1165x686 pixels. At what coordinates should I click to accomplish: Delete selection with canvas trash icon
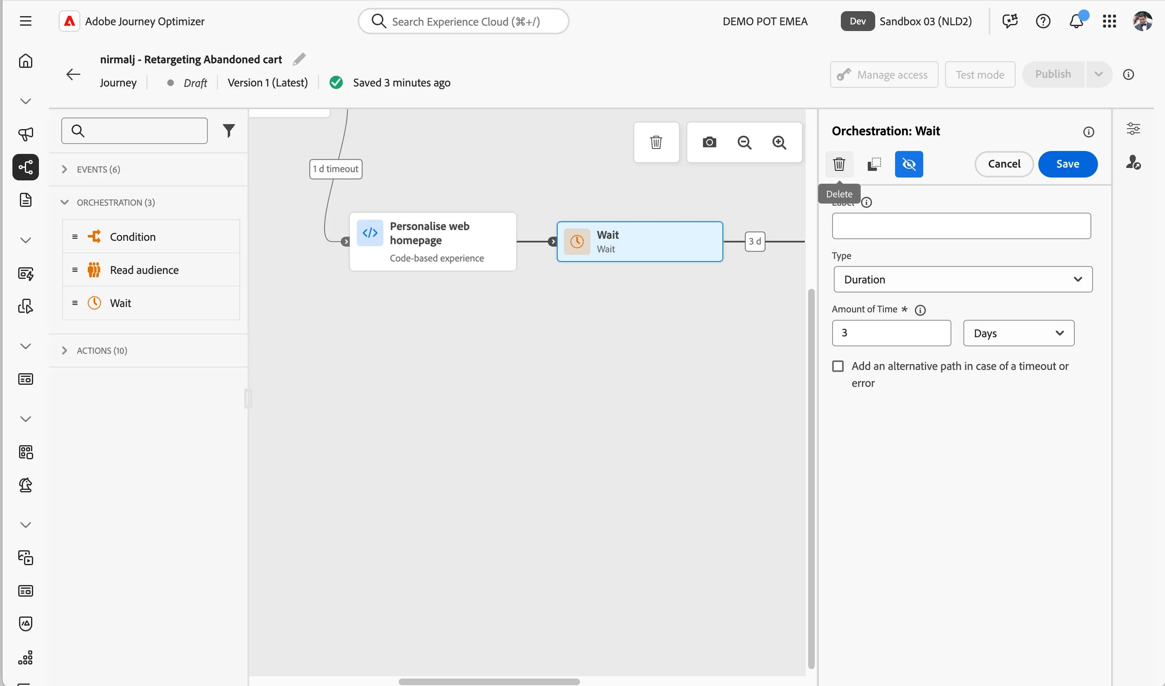pos(656,142)
